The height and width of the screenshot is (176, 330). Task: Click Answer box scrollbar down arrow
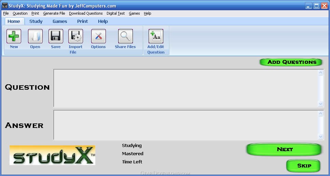coord(320,136)
